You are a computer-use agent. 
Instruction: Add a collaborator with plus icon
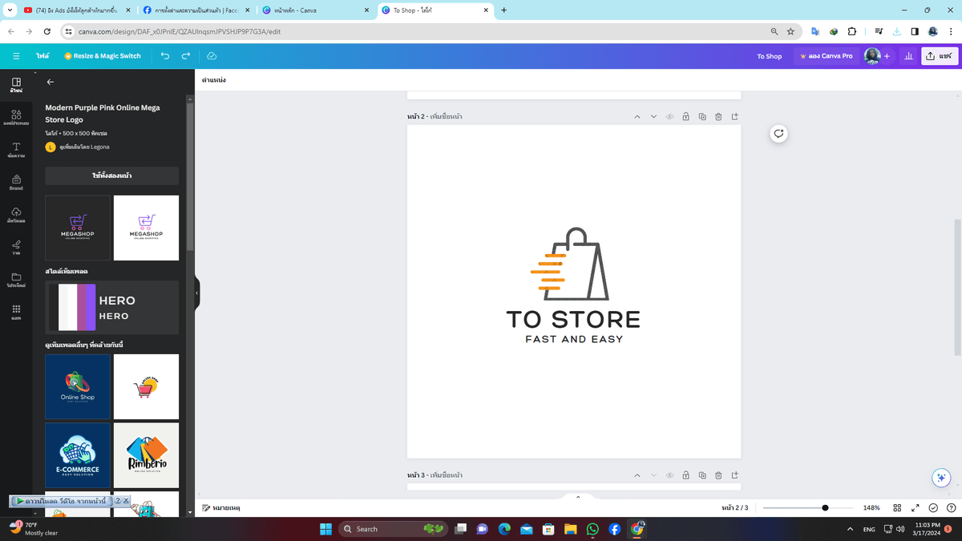coord(887,56)
